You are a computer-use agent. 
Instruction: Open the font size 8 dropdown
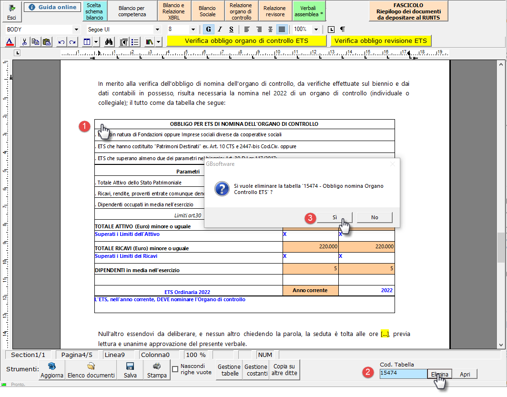tap(193, 30)
